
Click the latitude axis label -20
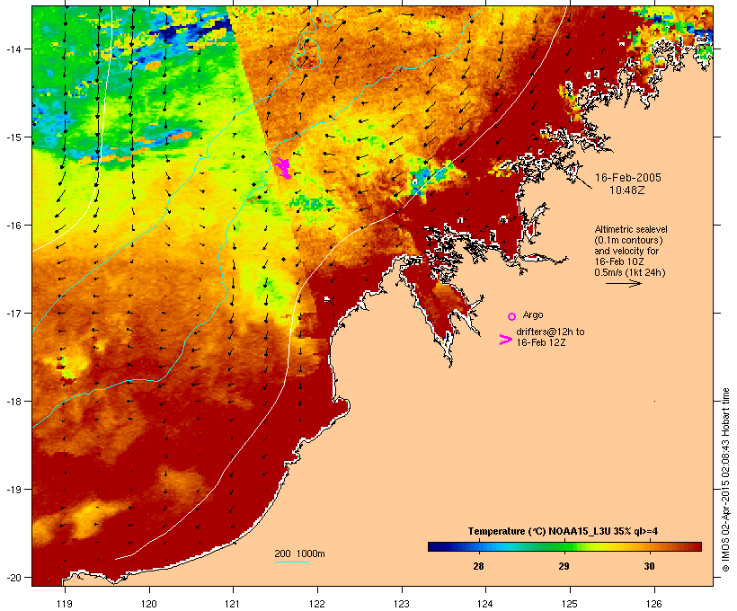pyautogui.click(x=13, y=577)
